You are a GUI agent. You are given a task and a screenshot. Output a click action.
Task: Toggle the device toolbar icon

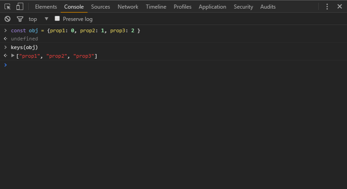pos(20,7)
